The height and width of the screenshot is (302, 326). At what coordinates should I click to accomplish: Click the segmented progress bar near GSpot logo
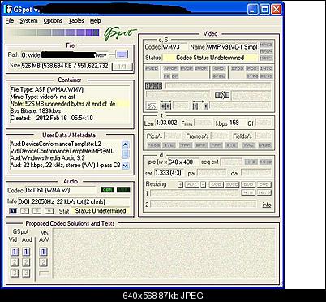point(55,32)
